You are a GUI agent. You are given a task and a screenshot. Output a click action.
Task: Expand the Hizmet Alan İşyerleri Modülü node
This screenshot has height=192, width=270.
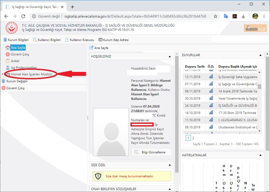coord(3,74)
